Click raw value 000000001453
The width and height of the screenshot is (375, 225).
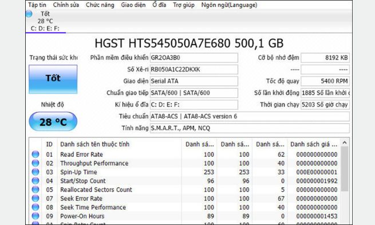317,216
